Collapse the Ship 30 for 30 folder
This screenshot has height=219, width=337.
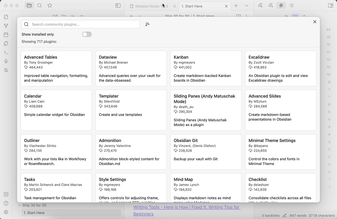coord(19,205)
